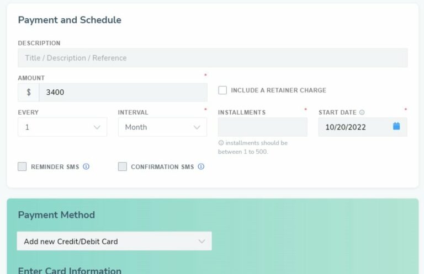
Task: Open the Every dropdown showing 1
Action: click(x=62, y=127)
